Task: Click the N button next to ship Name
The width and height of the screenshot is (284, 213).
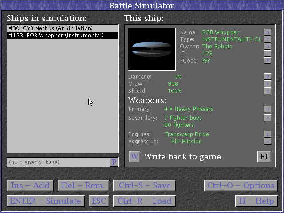Action: tap(268, 32)
